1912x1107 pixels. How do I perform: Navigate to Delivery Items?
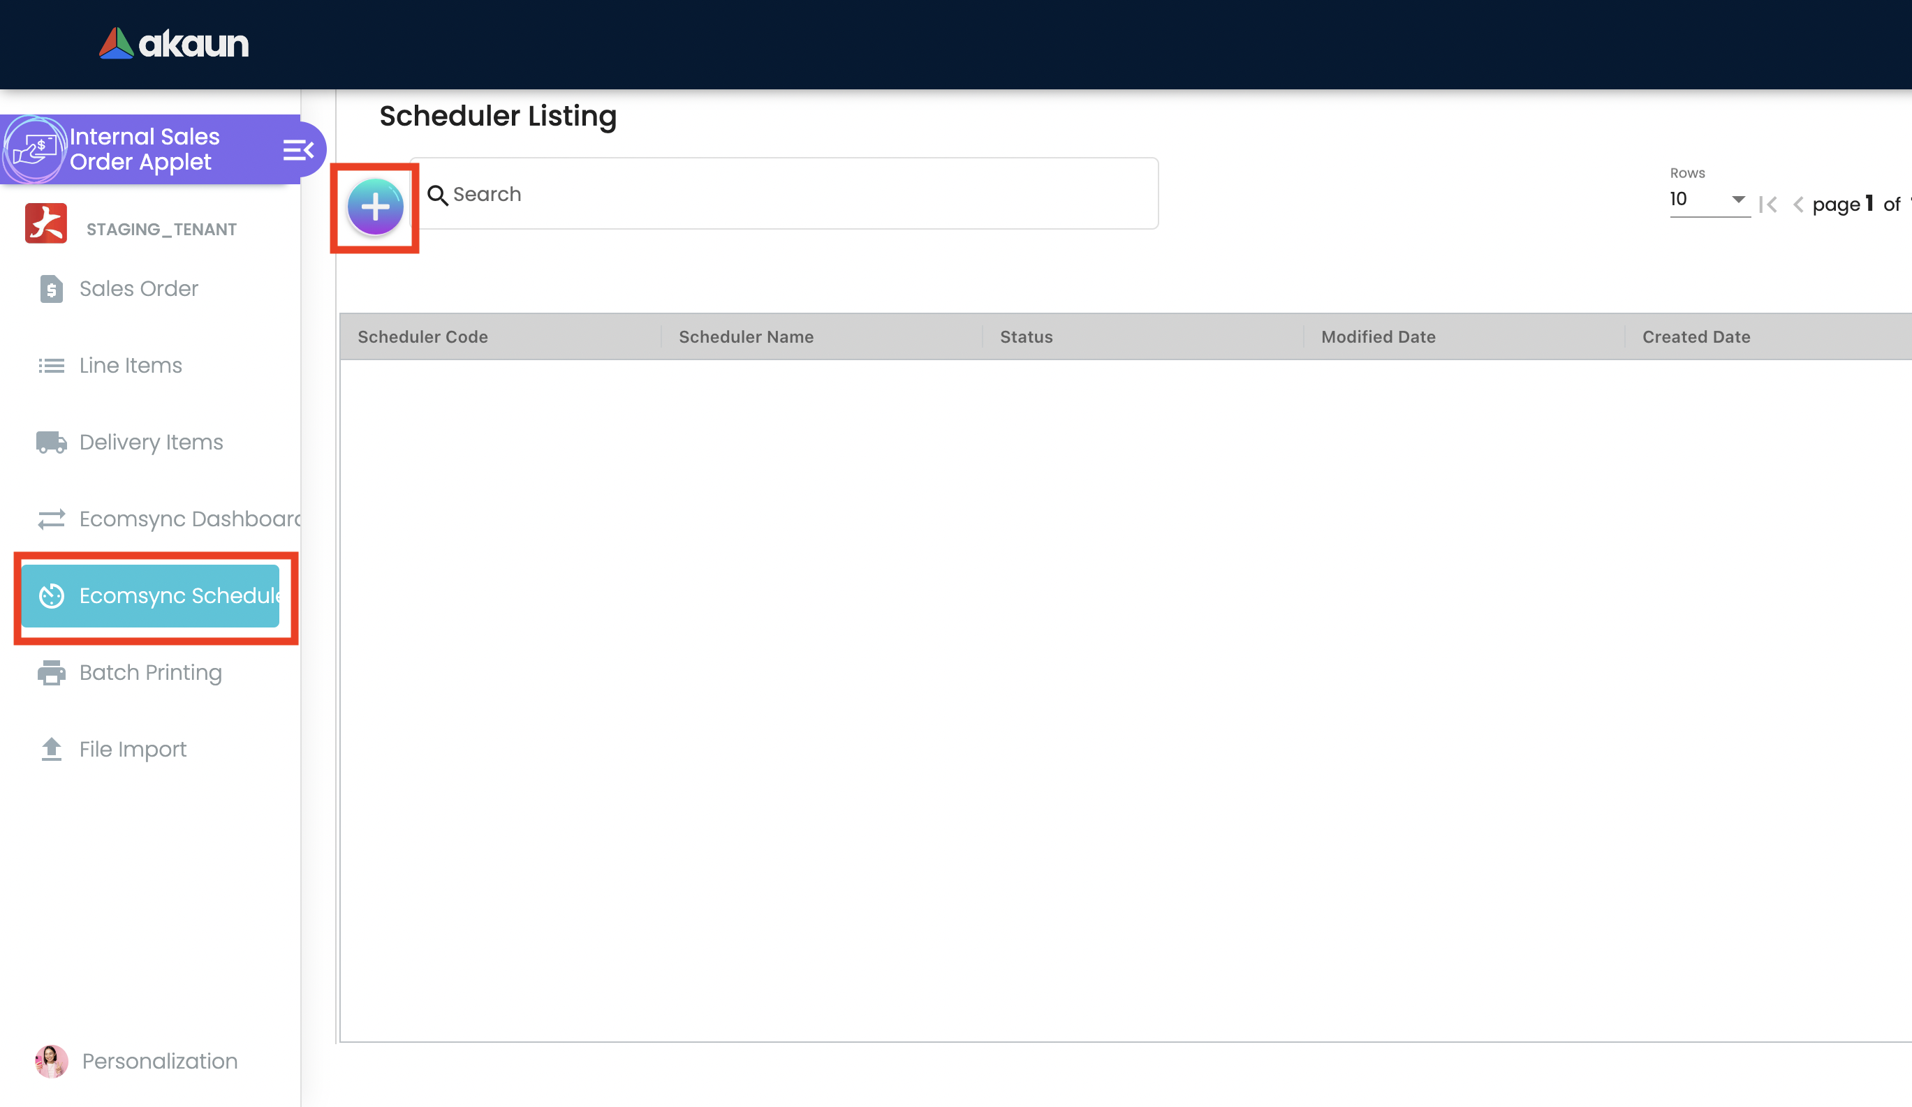pyautogui.click(x=151, y=442)
